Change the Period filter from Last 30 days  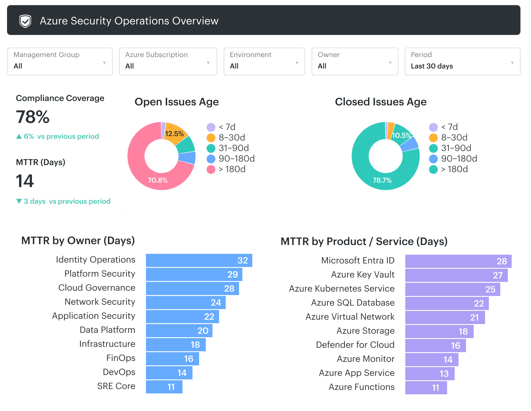[462, 61]
